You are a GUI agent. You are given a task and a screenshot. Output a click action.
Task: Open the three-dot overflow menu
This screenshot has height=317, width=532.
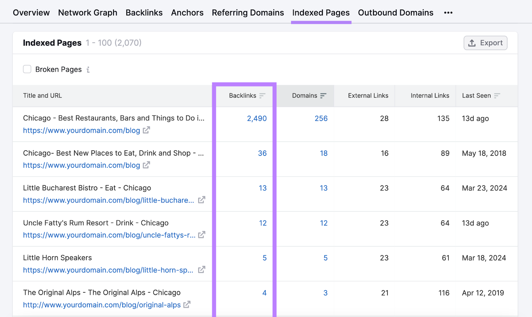click(448, 12)
